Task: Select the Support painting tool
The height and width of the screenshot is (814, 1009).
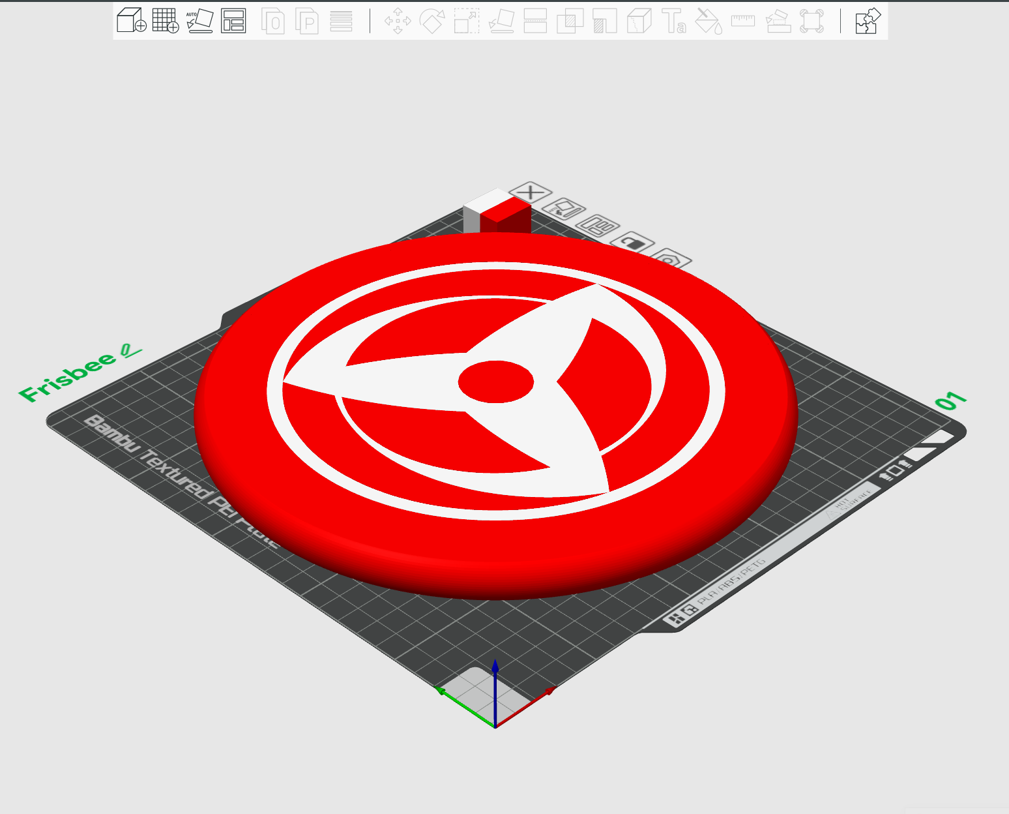Action: 605,21
